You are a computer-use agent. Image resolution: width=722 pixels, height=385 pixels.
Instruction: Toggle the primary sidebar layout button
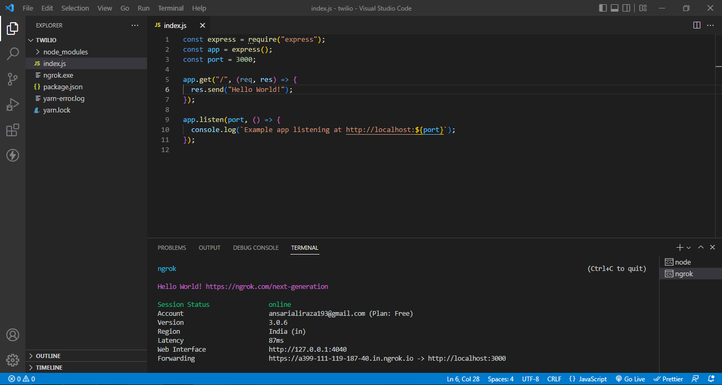[603, 8]
